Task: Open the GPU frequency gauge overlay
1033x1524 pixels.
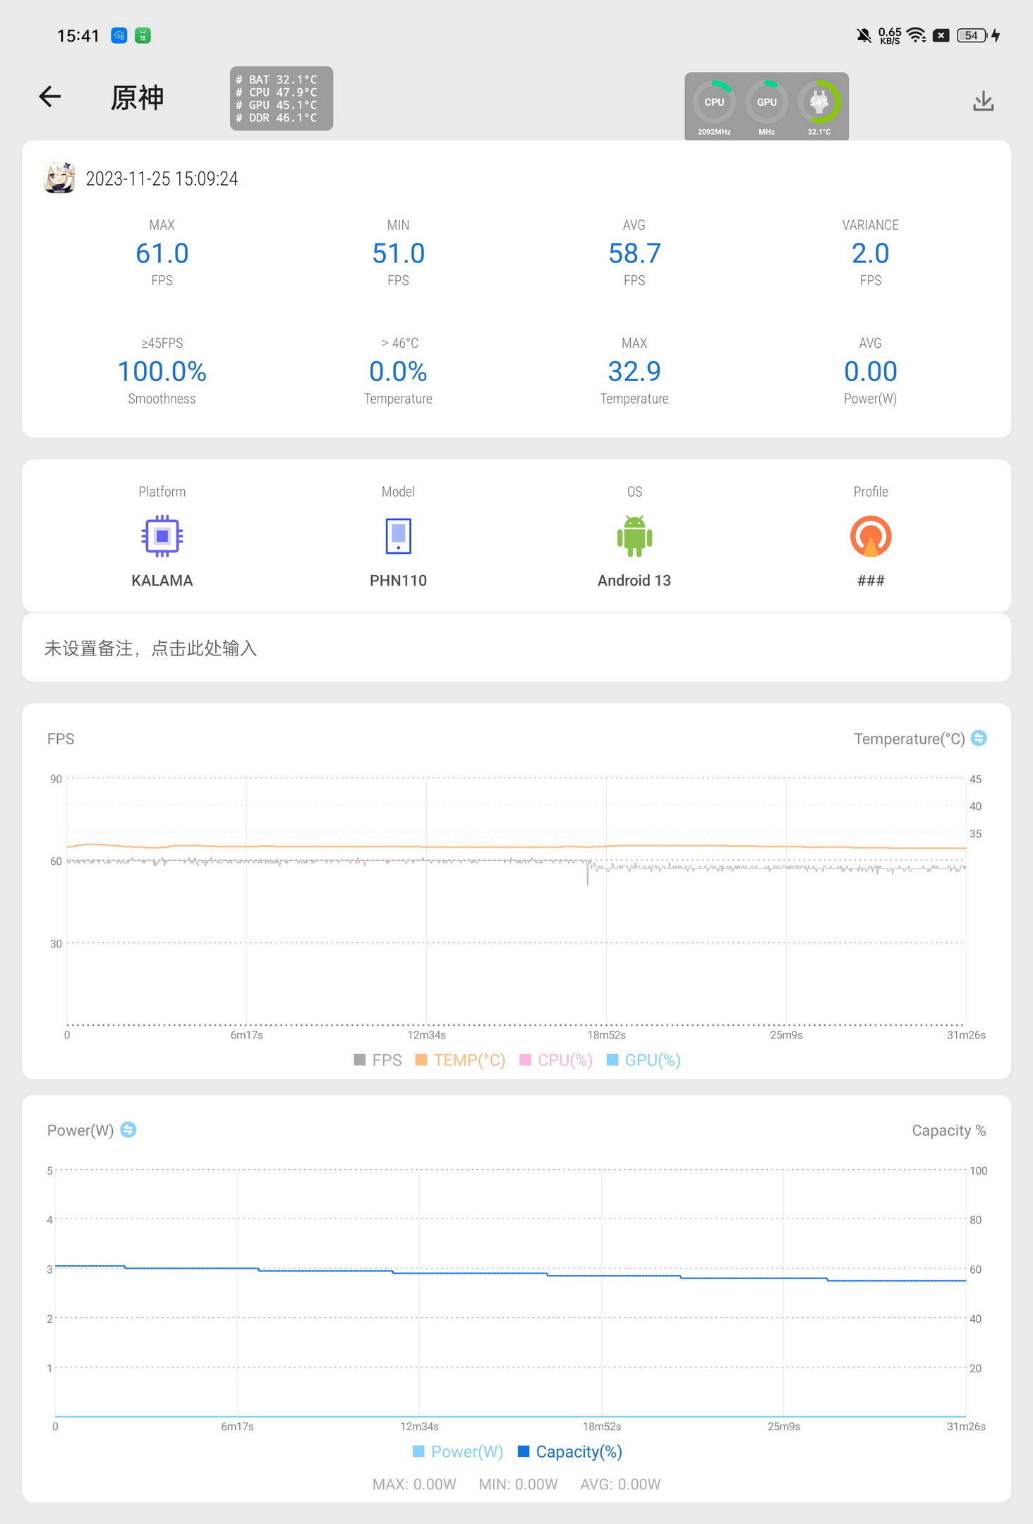Action: pyautogui.click(x=767, y=107)
